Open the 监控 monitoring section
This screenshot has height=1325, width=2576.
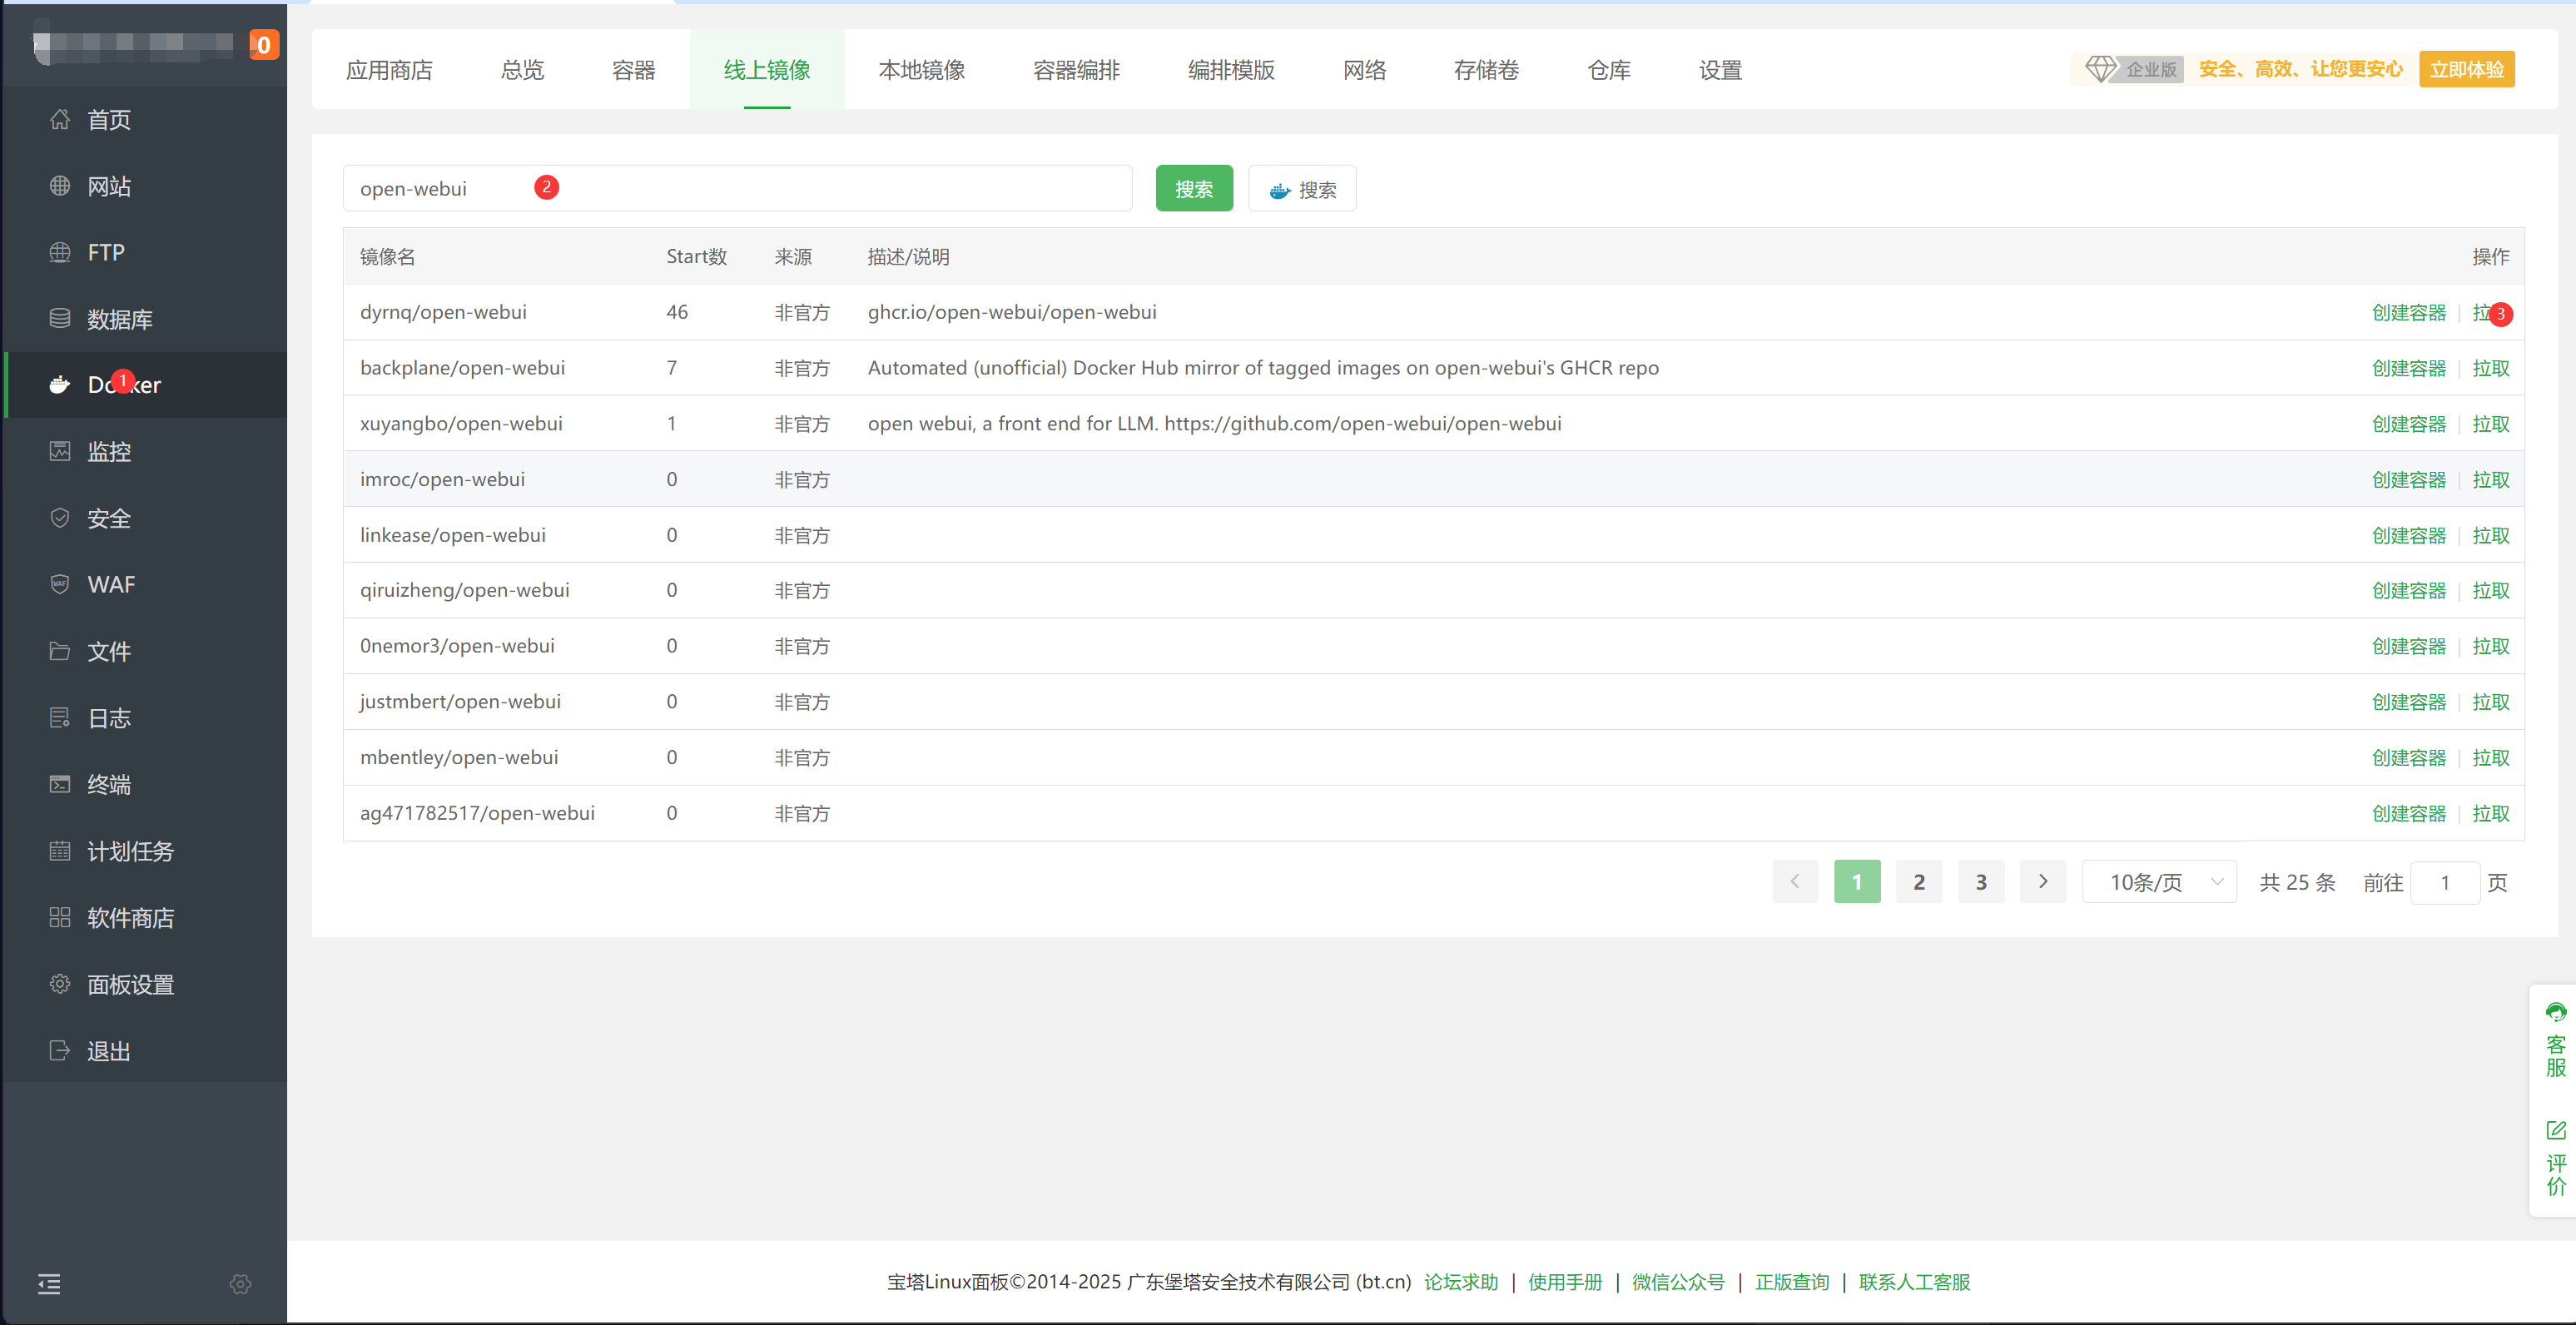(x=108, y=451)
